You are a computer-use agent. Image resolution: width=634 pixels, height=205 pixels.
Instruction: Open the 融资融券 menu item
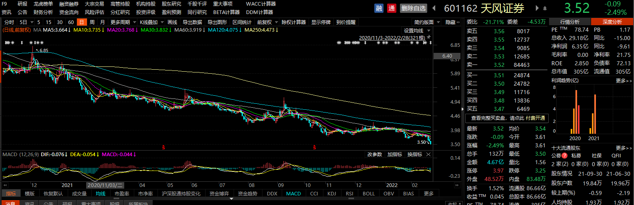[69, 4]
